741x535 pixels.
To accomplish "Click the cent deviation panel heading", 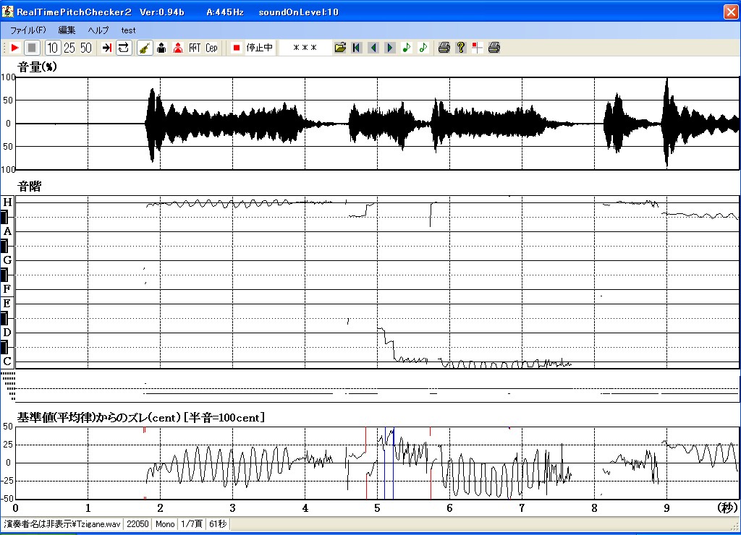I will [x=141, y=418].
